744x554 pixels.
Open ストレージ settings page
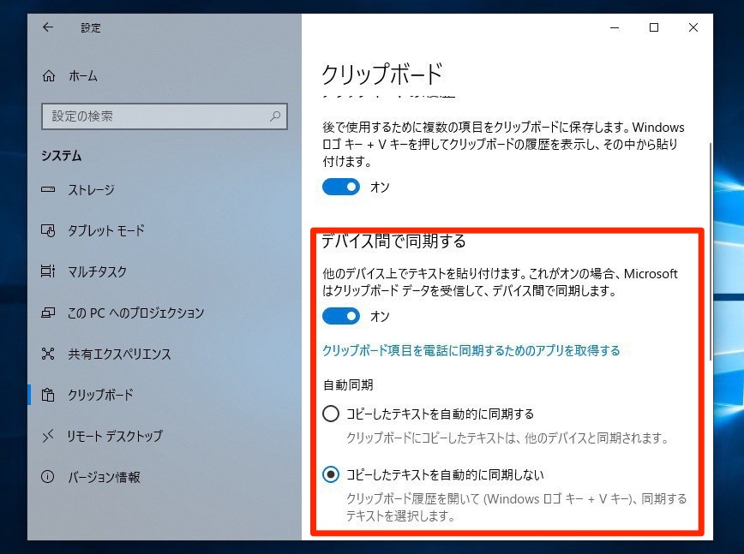tap(91, 189)
